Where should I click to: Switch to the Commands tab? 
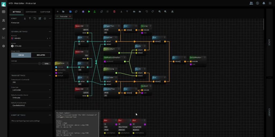click(31, 12)
